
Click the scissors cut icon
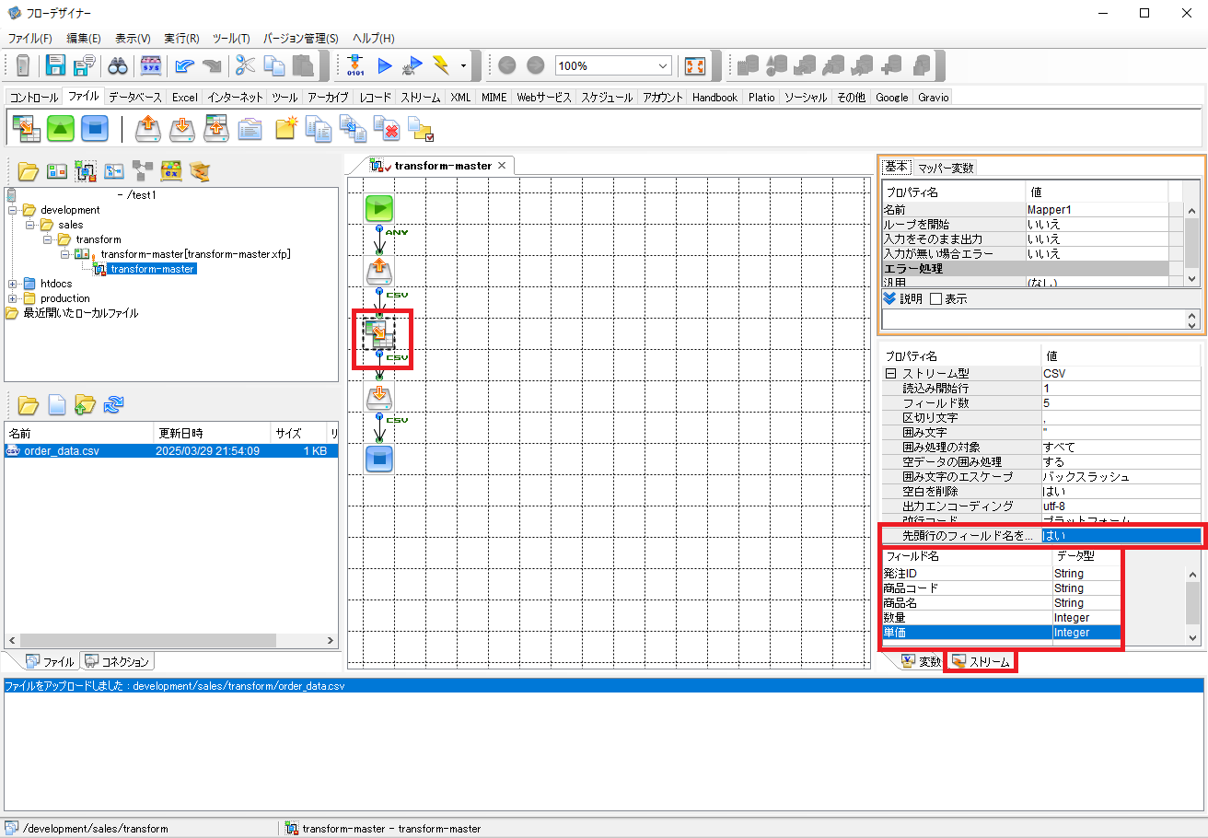[245, 65]
